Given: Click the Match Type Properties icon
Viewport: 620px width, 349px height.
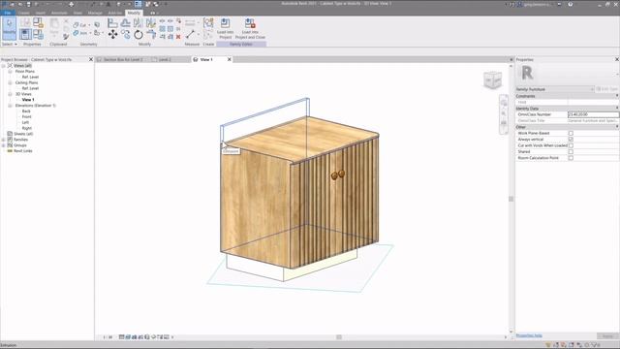Looking at the screenshot, I should pos(66,37).
